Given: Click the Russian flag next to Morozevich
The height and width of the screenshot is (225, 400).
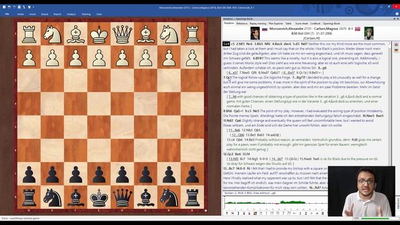Looking at the screenshot, I should point(264,29).
